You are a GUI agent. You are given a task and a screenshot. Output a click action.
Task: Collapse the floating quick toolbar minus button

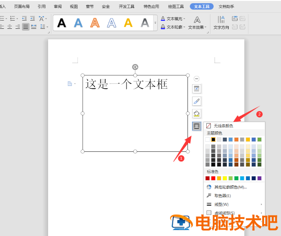[197, 79]
